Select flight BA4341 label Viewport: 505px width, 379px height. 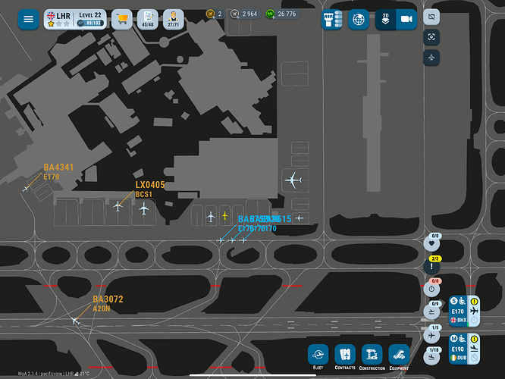58,168
